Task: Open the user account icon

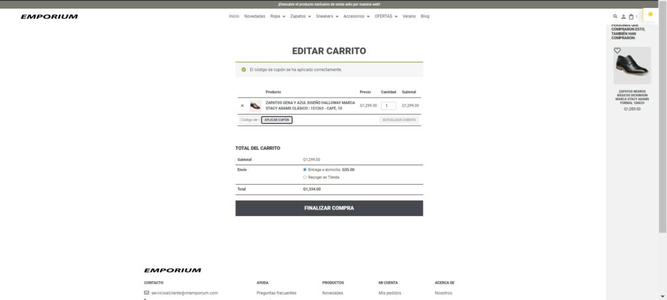Action: [x=623, y=16]
